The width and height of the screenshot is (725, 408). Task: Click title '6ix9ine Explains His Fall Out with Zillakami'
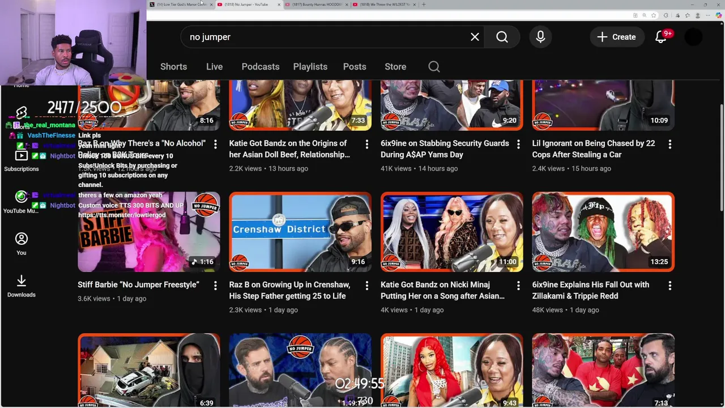(591, 290)
